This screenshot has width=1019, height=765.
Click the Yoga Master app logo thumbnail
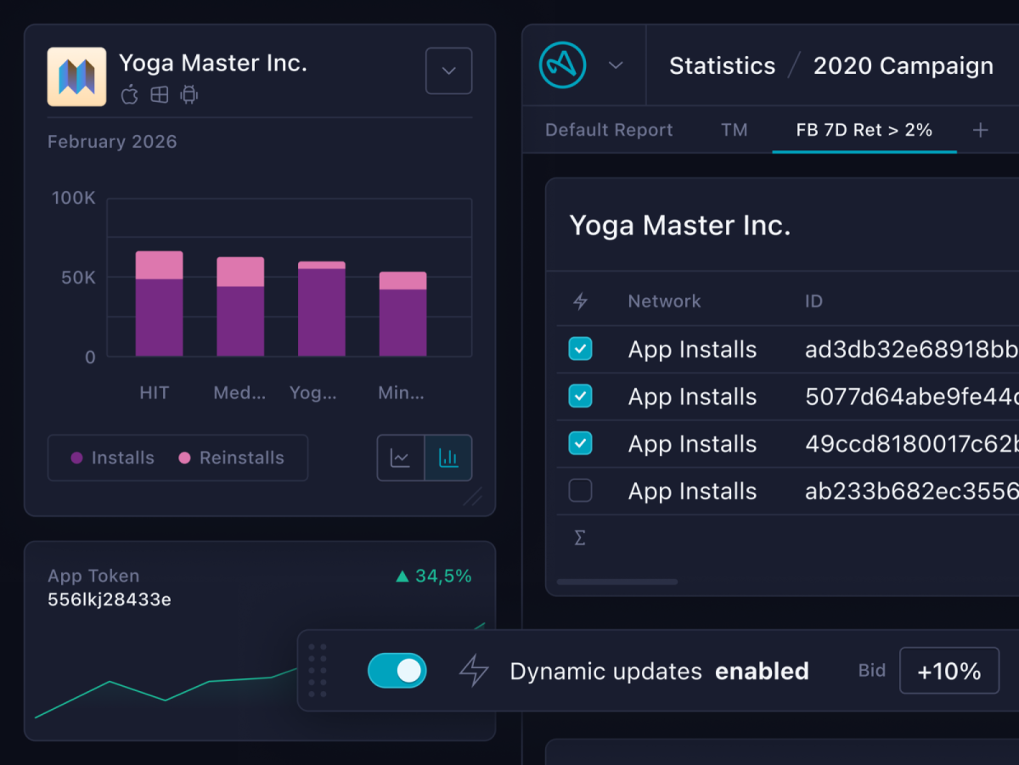click(76, 76)
